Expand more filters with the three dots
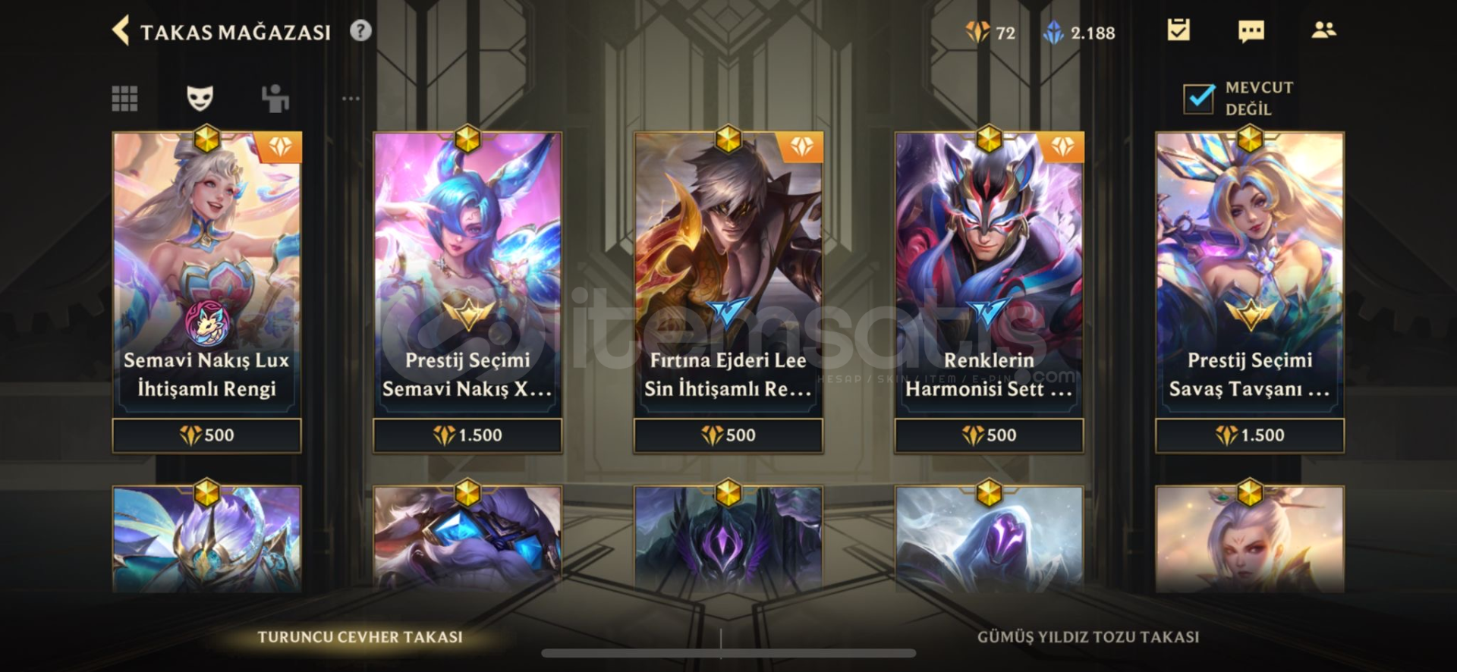This screenshot has height=672, width=1457. pos(351,99)
